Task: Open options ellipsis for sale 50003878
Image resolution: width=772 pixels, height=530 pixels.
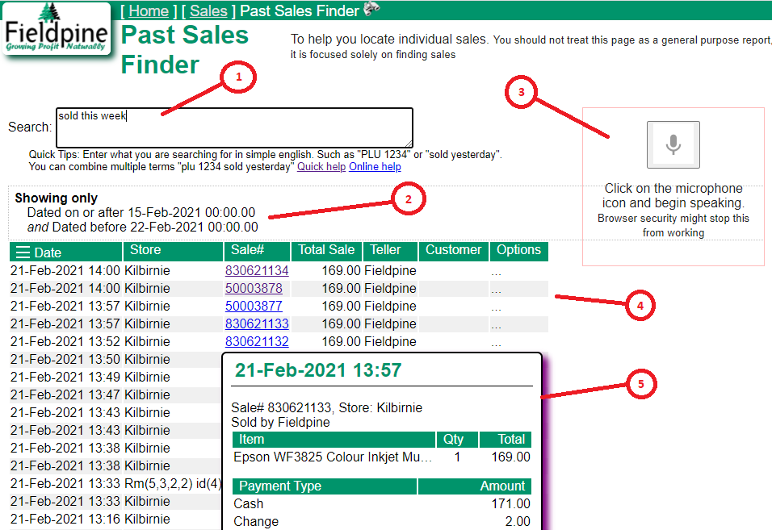Action: tap(496, 290)
